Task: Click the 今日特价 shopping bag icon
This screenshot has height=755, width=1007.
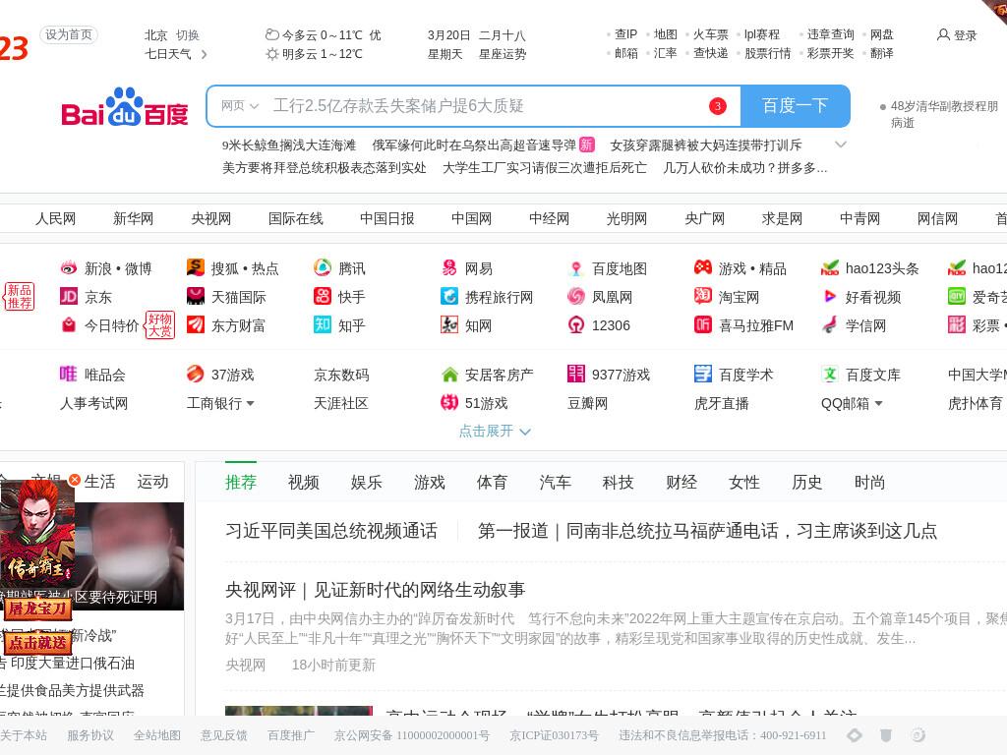Action: (x=69, y=324)
